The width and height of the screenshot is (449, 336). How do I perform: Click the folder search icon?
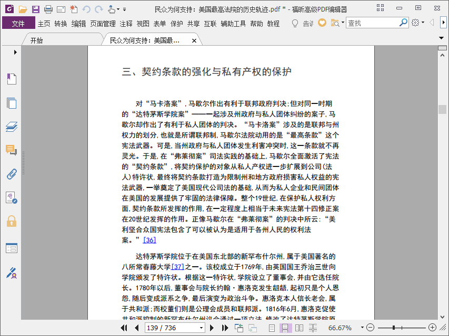tap(335, 23)
